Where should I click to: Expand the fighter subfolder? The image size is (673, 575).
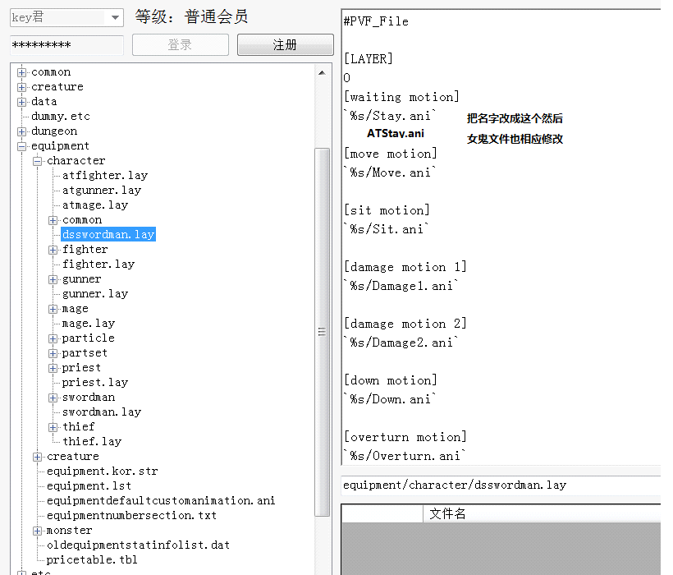(53, 250)
